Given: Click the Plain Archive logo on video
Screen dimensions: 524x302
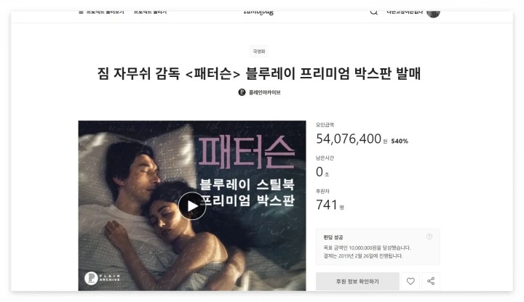Looking at the screenshot, I should coord(103,277).
